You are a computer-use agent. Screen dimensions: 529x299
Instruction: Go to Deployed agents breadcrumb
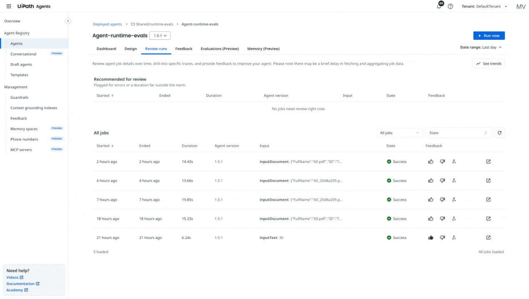(x=107, y=24)
